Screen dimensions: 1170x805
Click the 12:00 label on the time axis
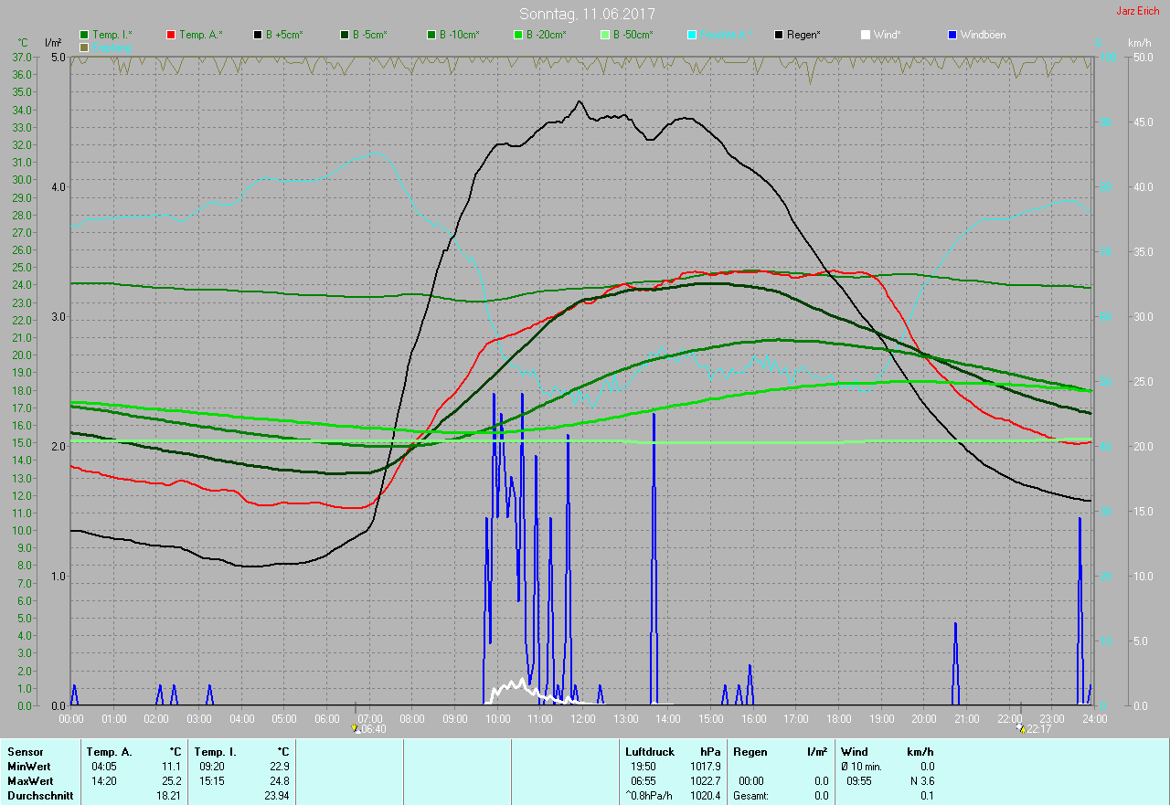(582, 719)
